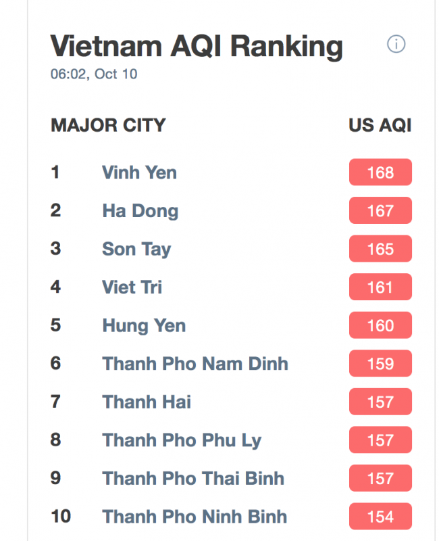The height and width of the screenshot is (541, 439).
Task: Click the 154 AQI badge
Action: [x=380, y=517]
